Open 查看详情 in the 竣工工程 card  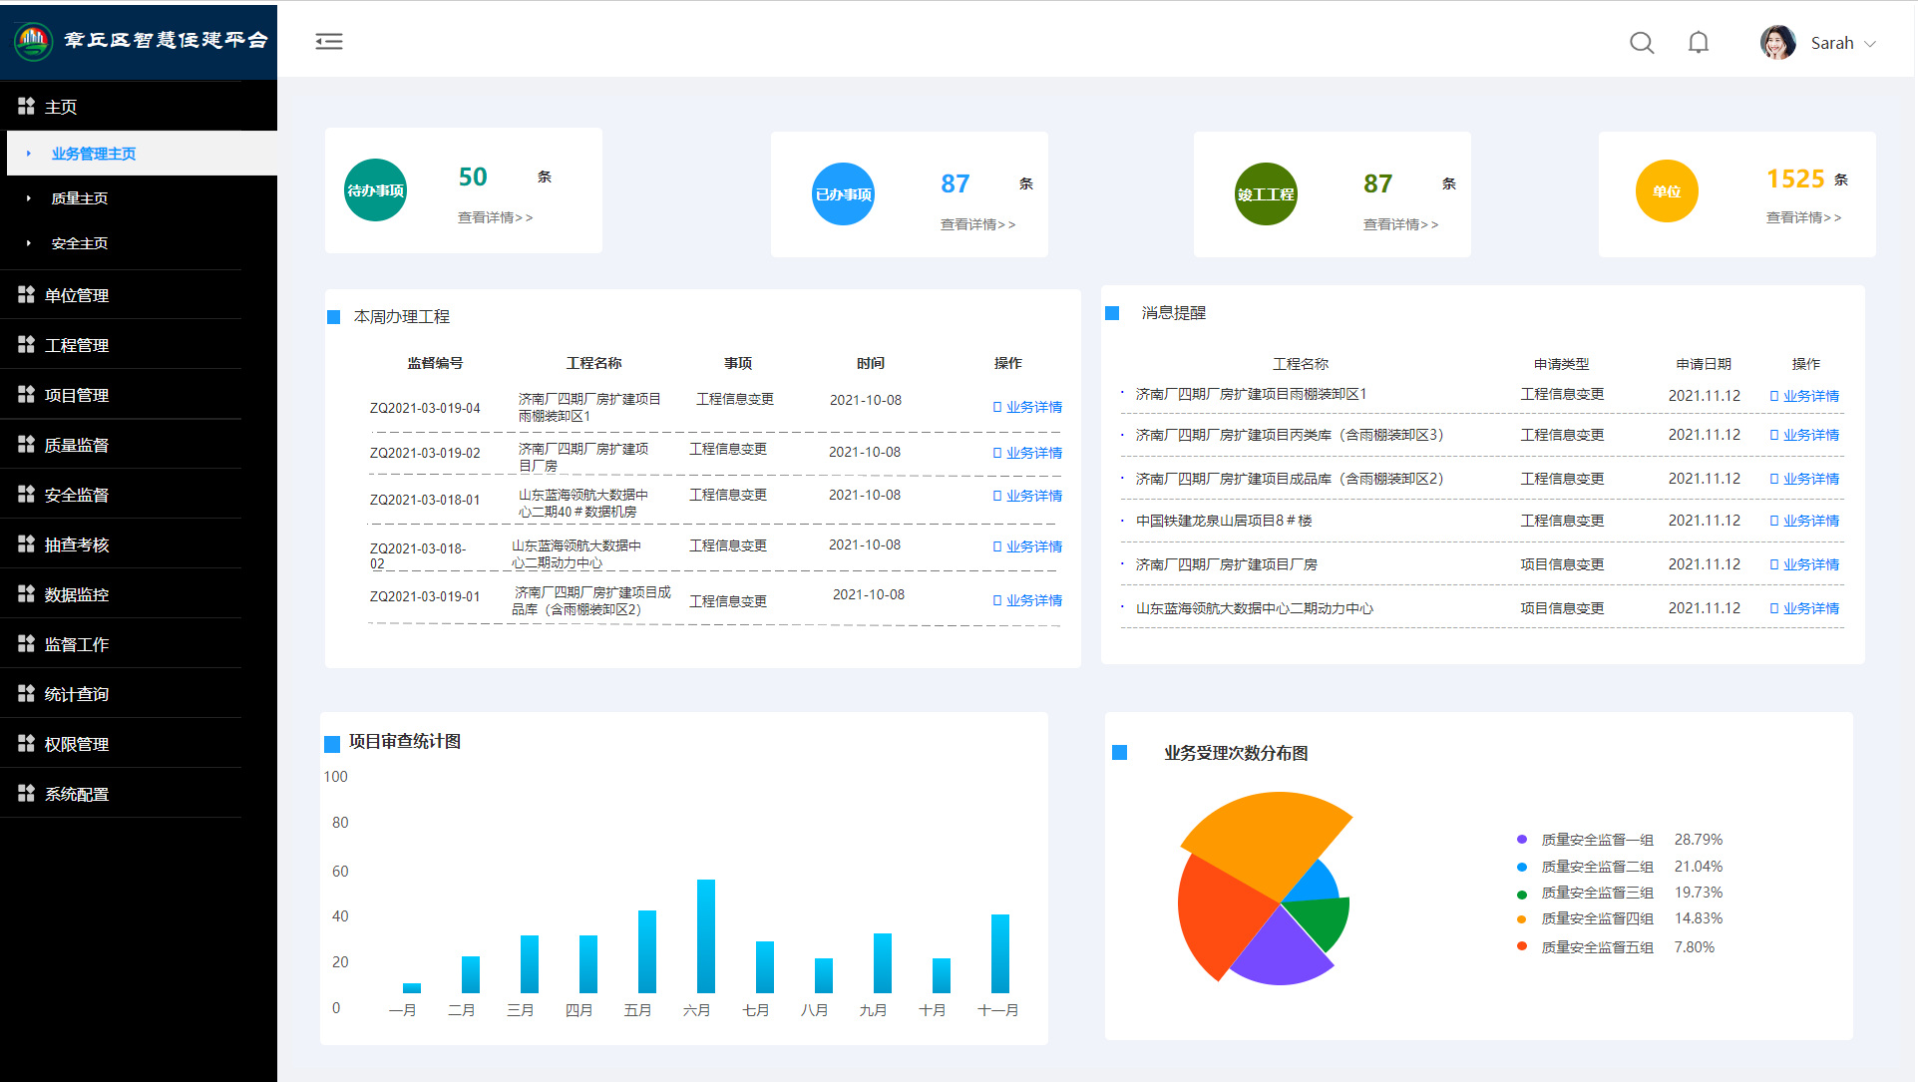(x=1401, y=224)
